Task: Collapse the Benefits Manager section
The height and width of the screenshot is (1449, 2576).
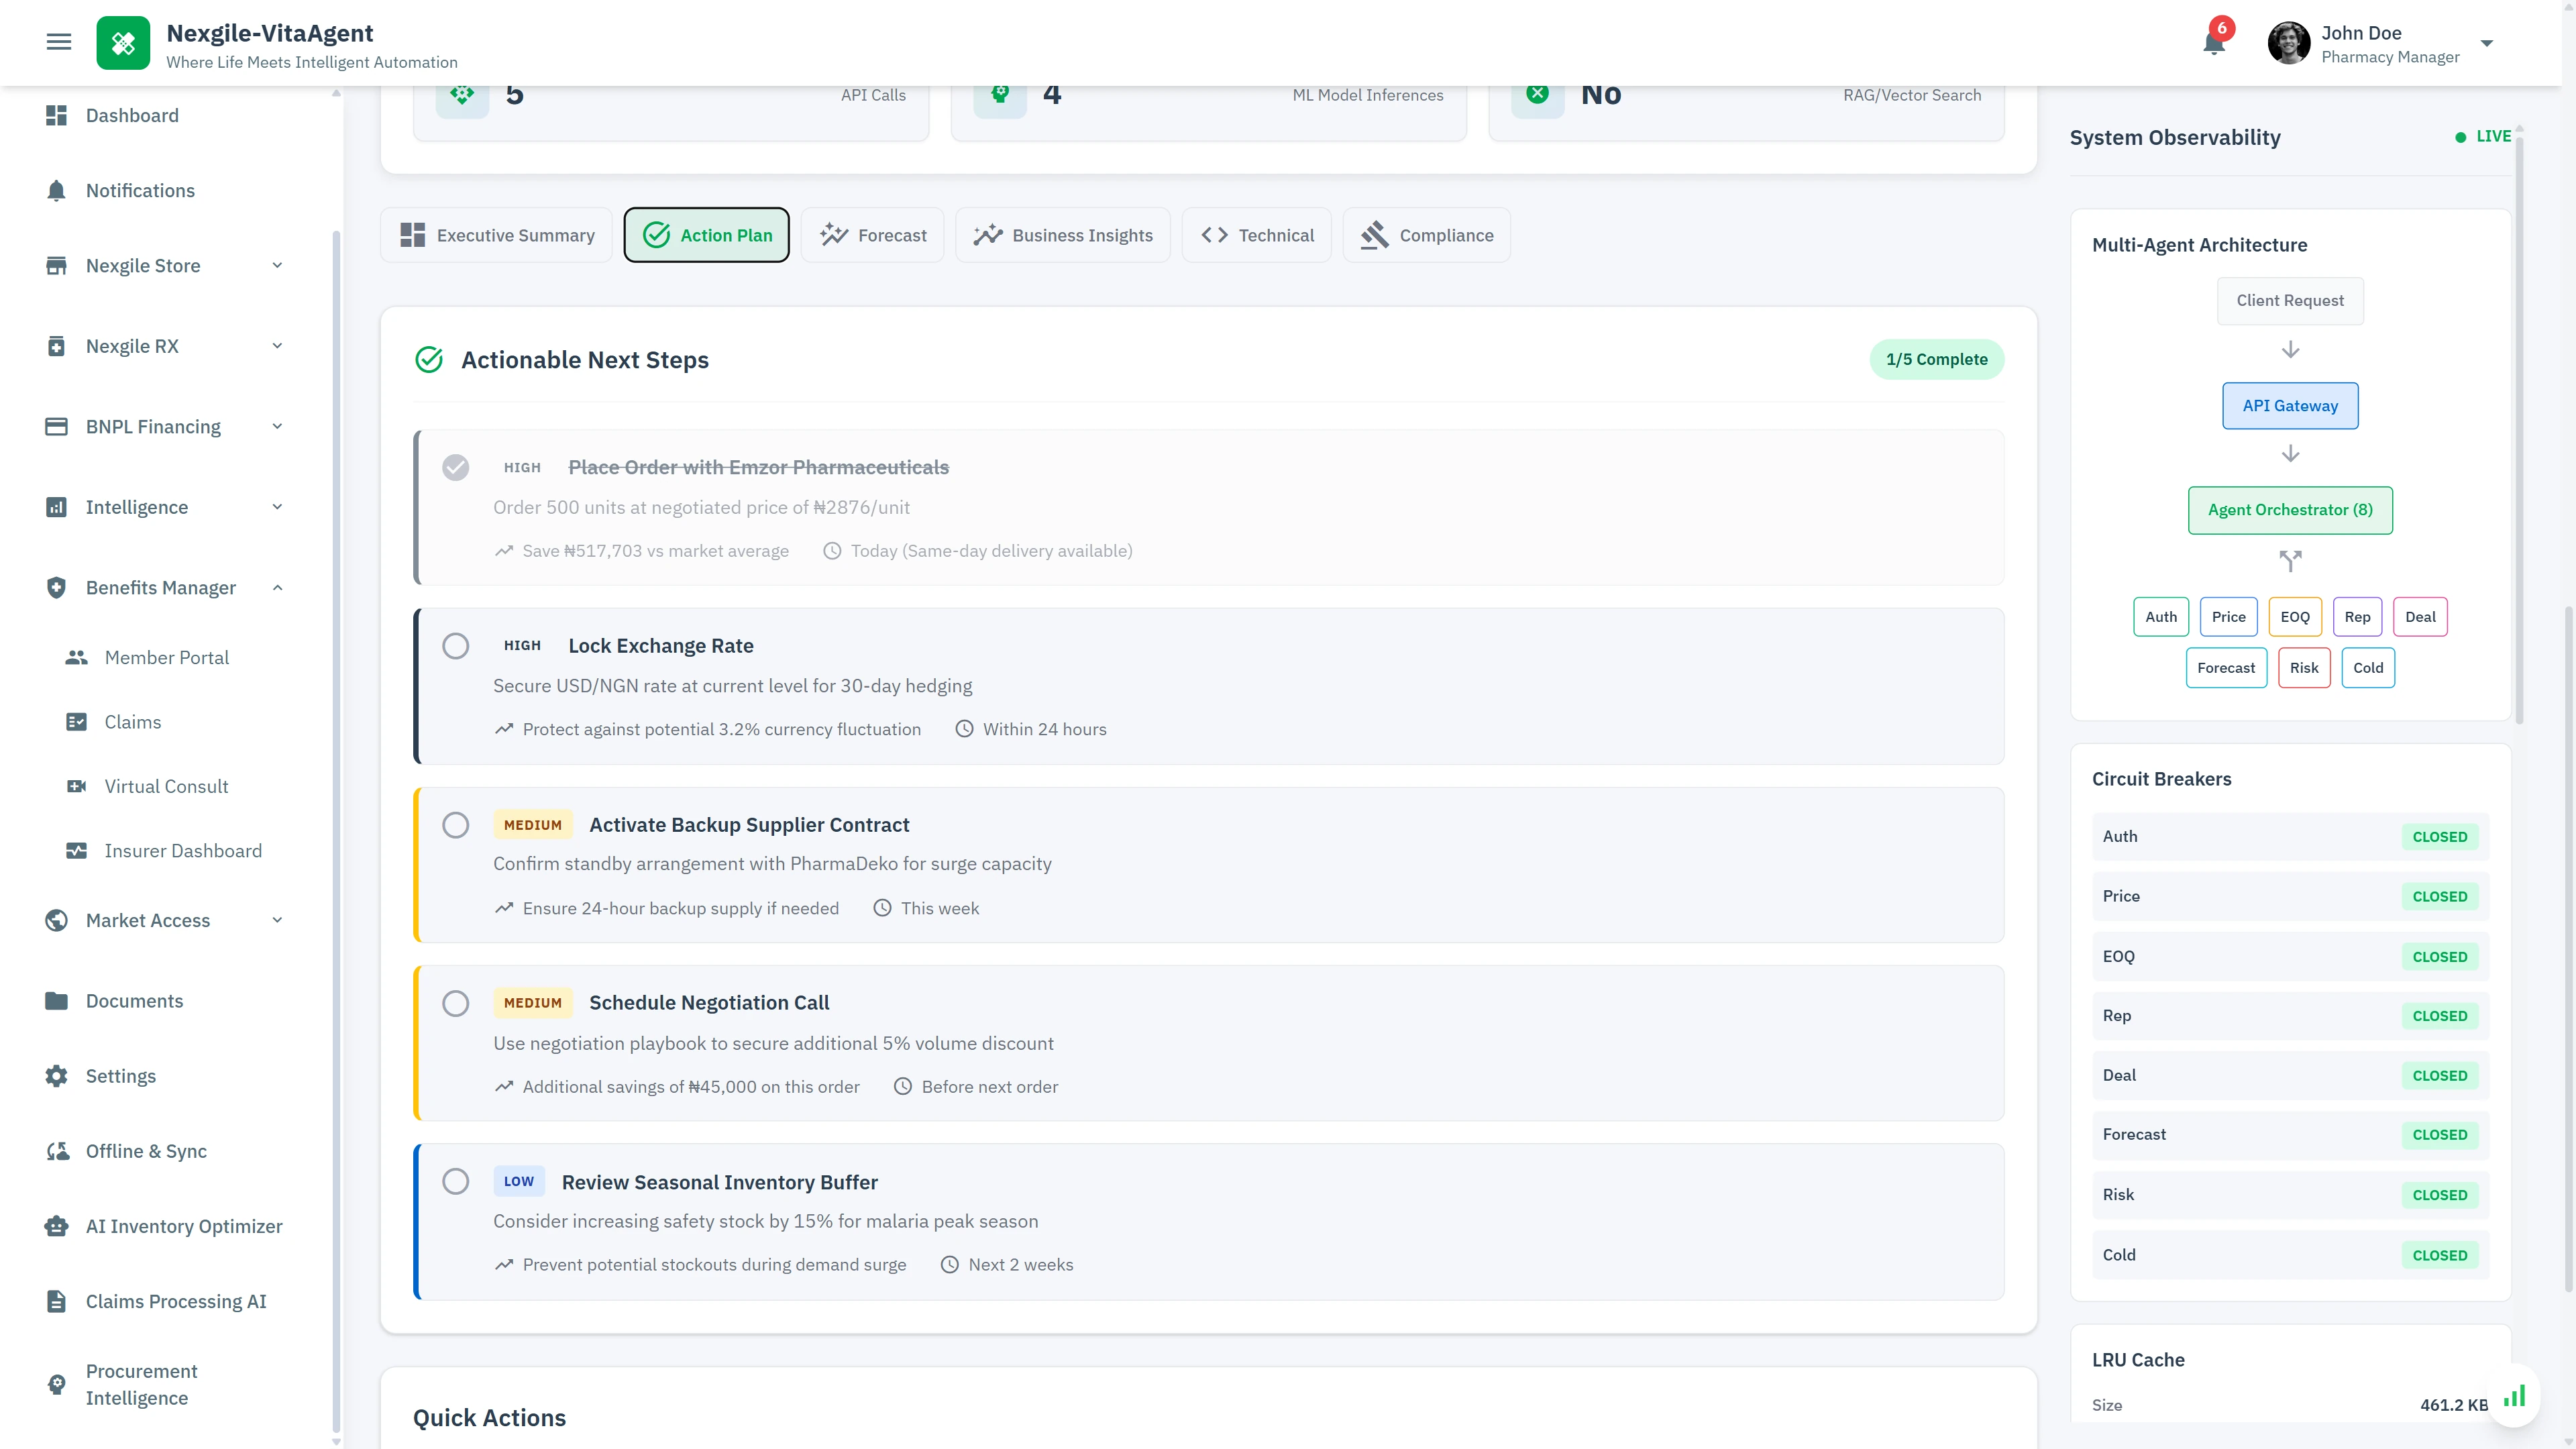Action: click(x=277, y=587)
